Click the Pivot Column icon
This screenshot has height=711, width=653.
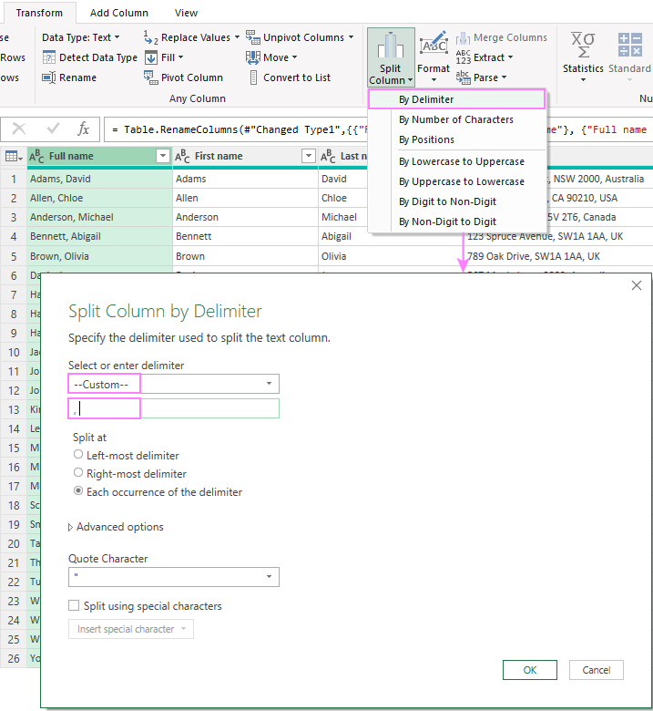coord(151,77)
